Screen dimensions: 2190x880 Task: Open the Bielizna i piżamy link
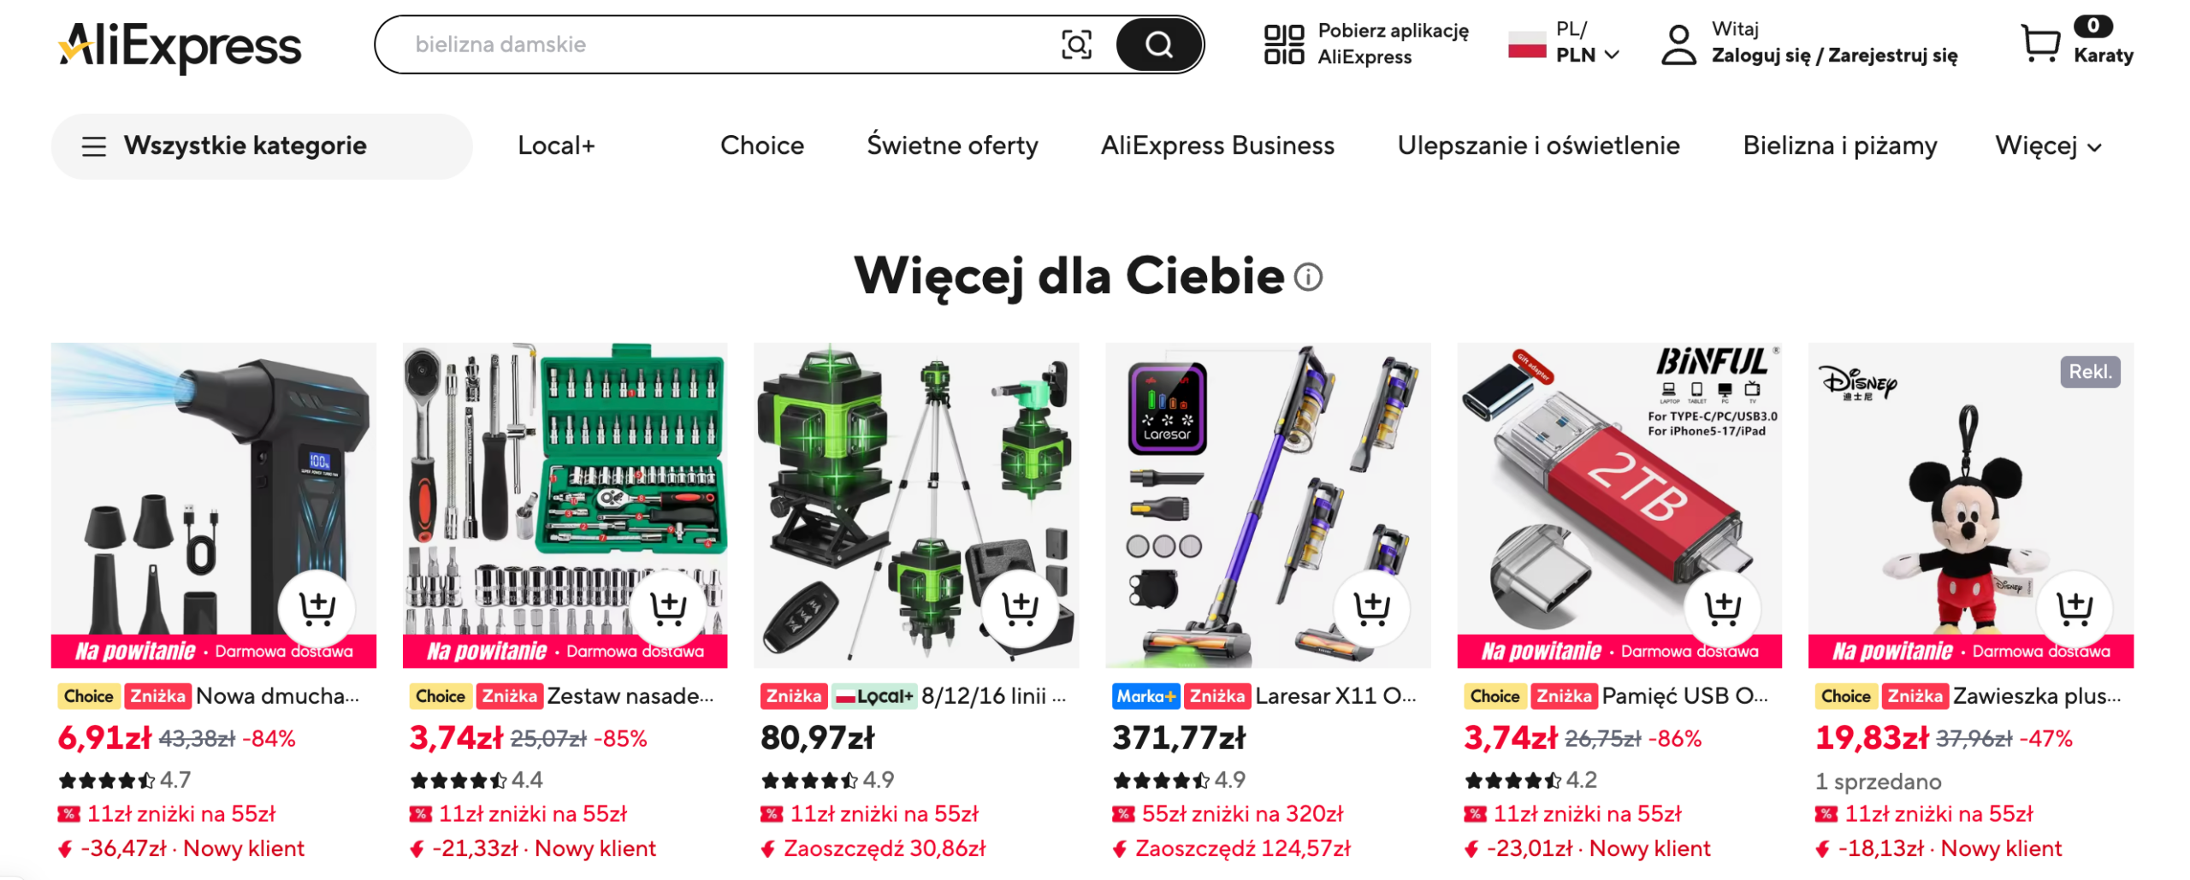coord(1839,146)
